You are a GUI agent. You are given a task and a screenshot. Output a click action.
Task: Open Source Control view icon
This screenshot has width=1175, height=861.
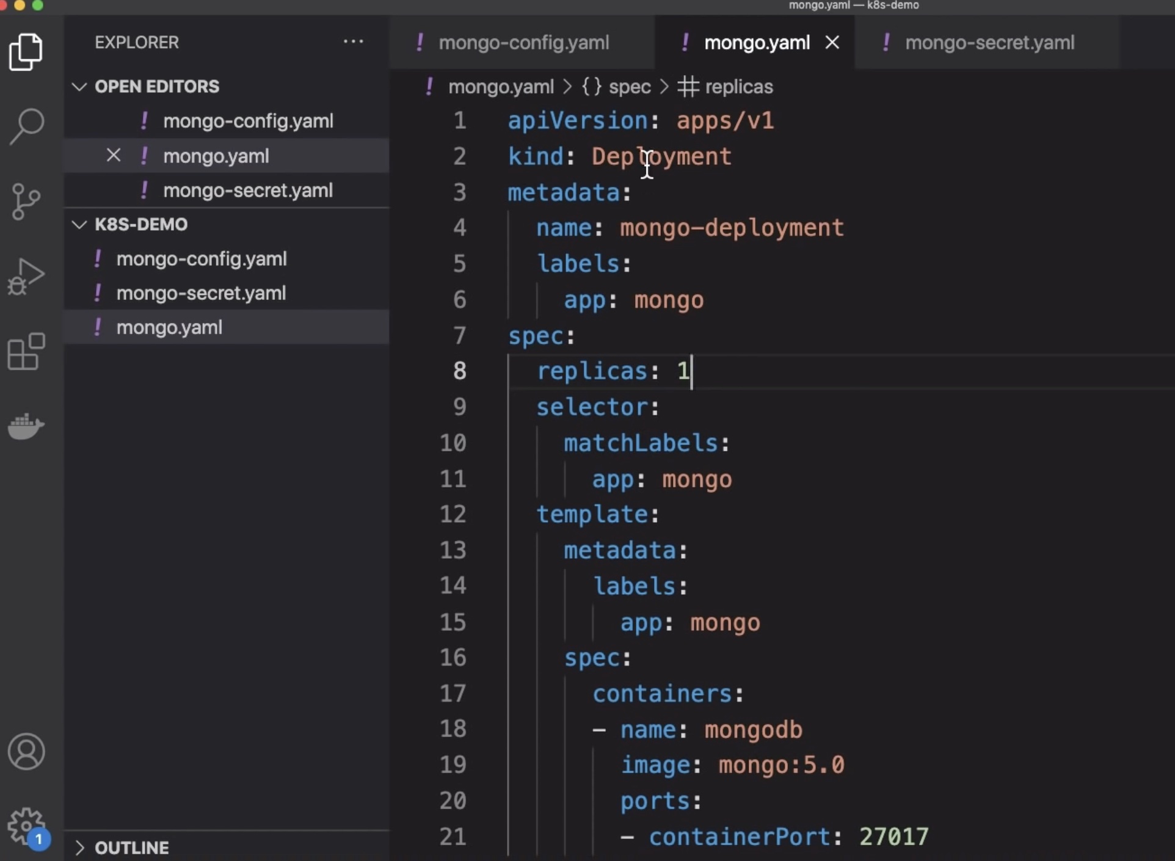coord(26,202)
